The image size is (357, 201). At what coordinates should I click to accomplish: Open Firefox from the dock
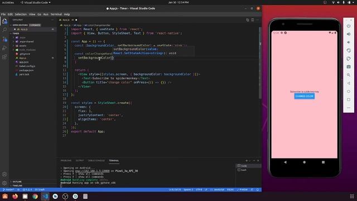pyautogui.click(x=15, y=196)
